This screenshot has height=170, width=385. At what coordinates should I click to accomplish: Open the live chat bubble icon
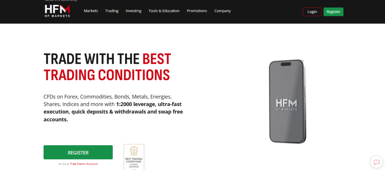pyautogui.click(x=376, y=162)
